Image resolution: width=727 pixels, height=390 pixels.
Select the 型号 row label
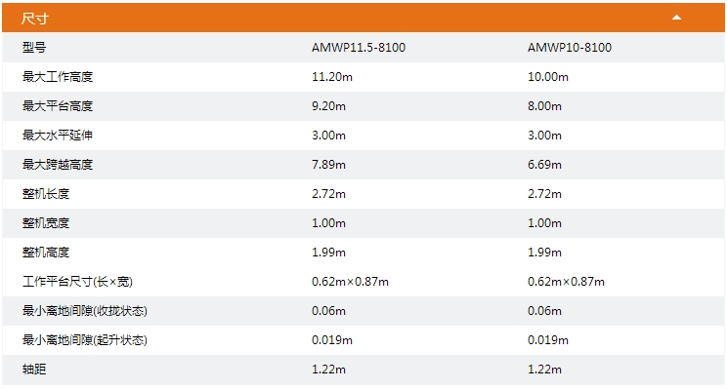pos(34,47)
